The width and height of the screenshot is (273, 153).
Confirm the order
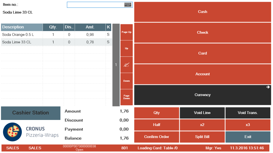point(157,137)
